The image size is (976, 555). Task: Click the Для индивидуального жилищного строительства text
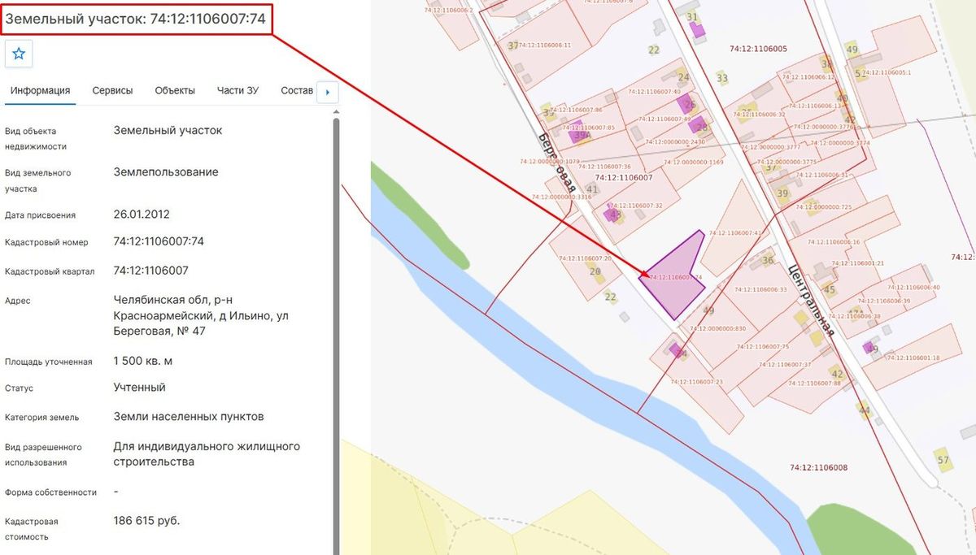click(x=207, y=454)
